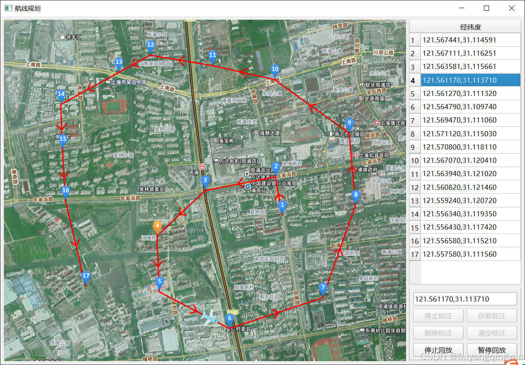Close the 航线规划 window
The width and height of the screenshot is (525, 365).
[x=512, y=8]
